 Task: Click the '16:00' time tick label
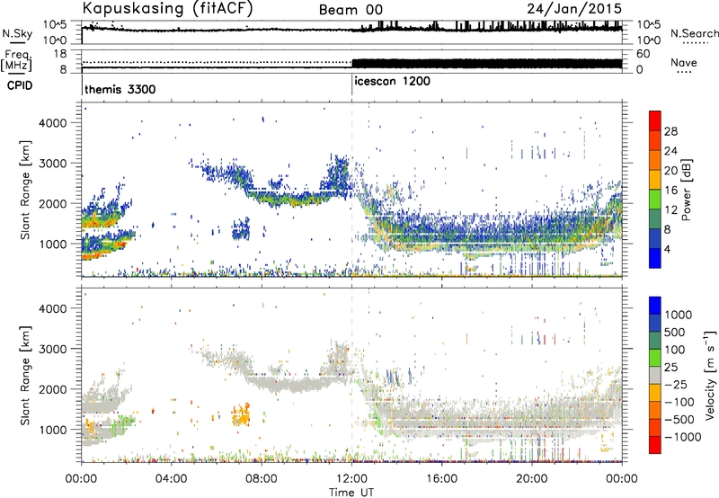[x=441, y=479]
